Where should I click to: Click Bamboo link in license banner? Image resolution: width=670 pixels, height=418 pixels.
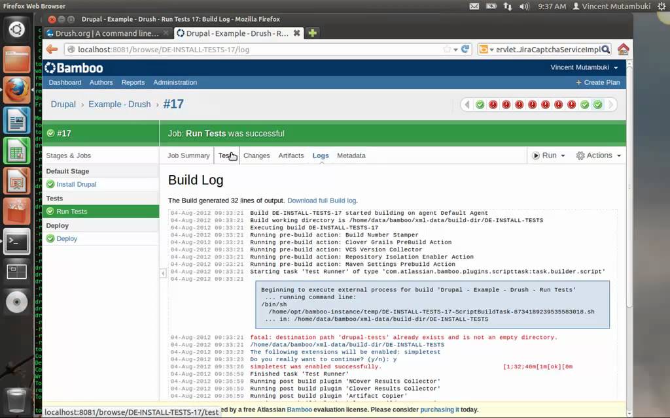coord(299,410)
